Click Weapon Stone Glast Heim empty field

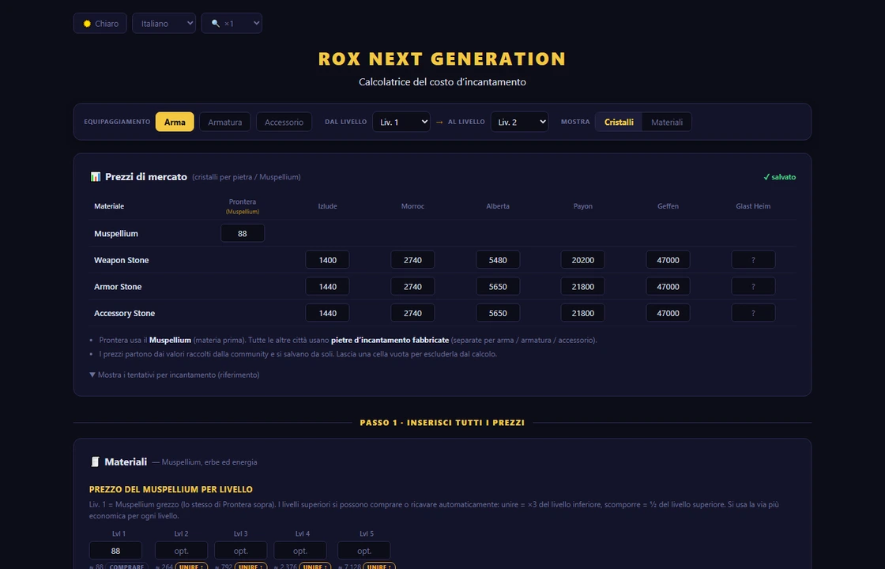point(753,260)
